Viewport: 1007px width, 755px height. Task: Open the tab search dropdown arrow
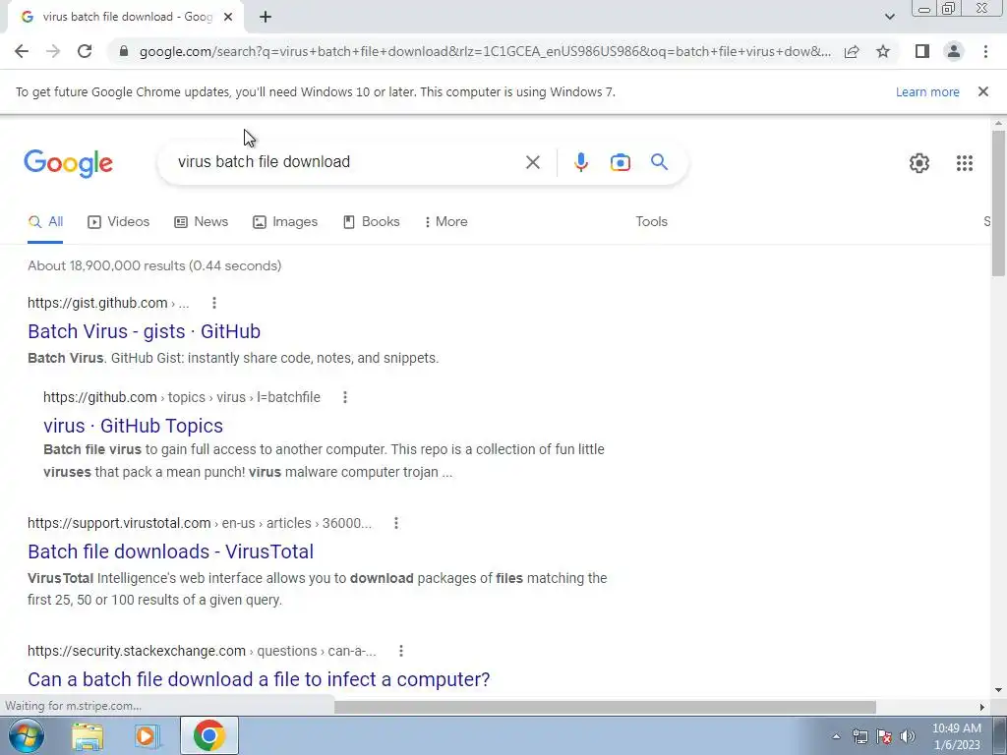[889, 17]
